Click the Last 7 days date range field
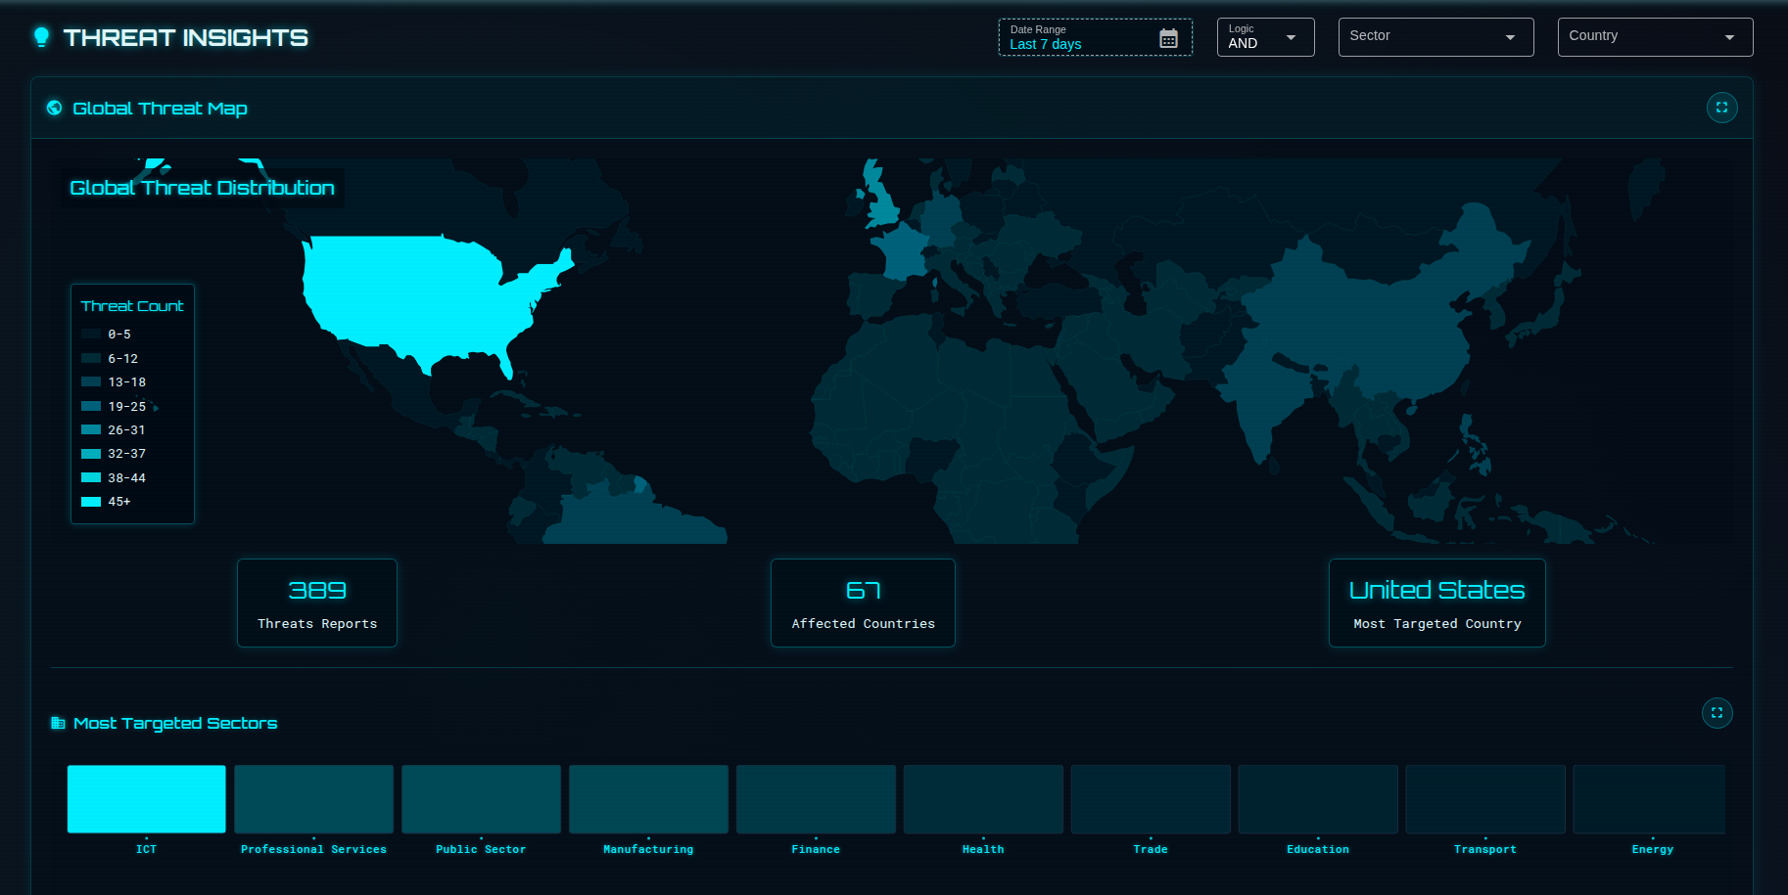This screenshot has height=895, width=1788. click(1045, 43)
